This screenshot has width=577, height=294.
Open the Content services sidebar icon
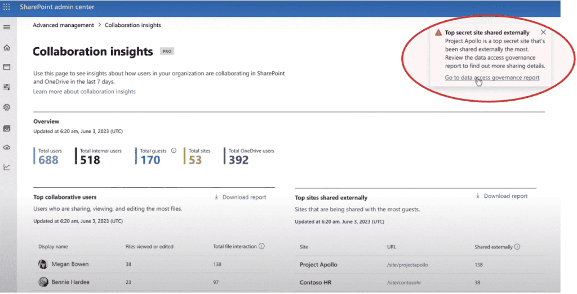(x=7, y=129)
